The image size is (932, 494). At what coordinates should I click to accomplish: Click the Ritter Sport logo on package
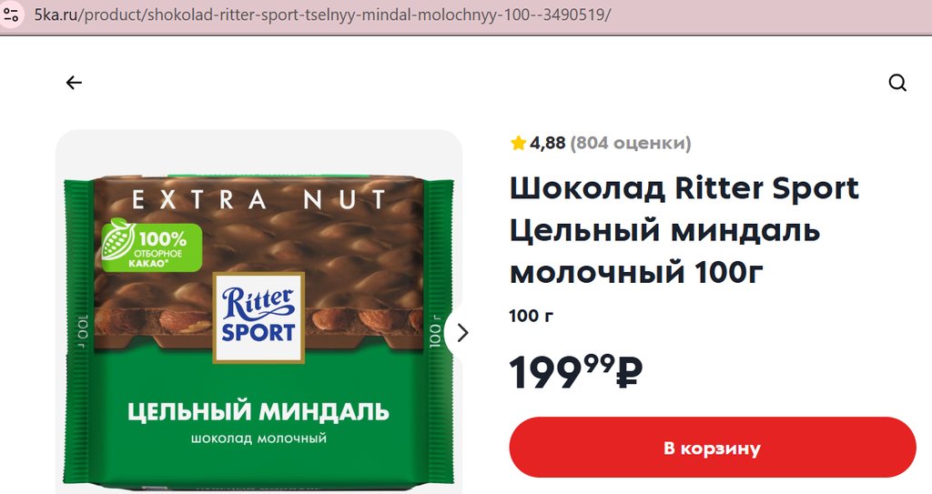(258, 318)
